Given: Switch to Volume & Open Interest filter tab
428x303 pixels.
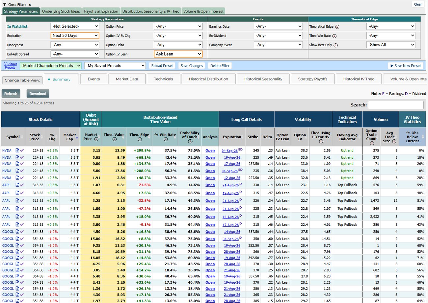Looking at the screenshot, I should pyautogui.click(x=203, y=11).
